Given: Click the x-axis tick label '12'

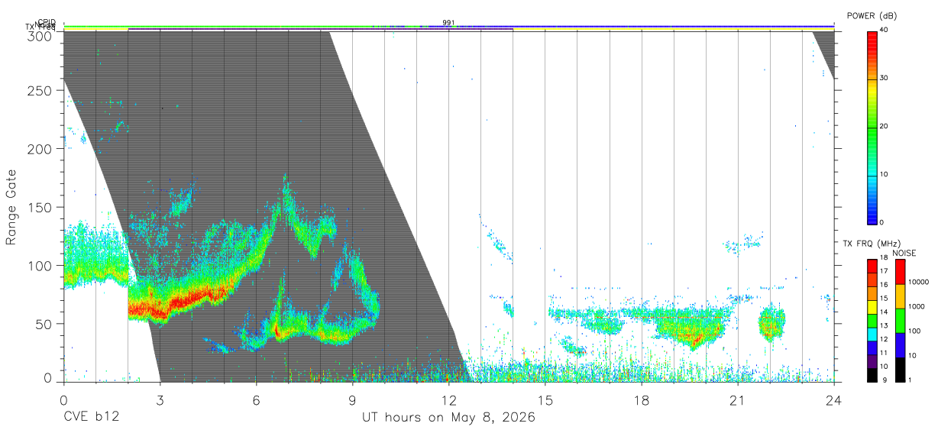Looking at the screenshot, I should 449,400.
